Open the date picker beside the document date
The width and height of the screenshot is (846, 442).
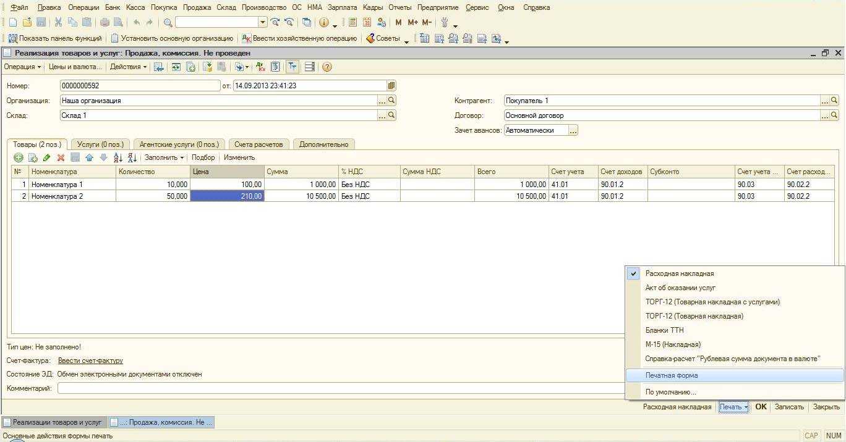391,86
